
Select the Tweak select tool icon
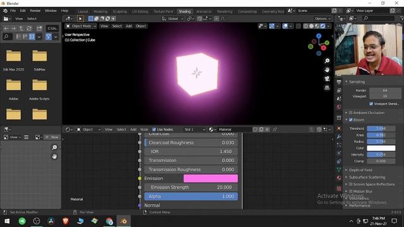pos(80,18)
